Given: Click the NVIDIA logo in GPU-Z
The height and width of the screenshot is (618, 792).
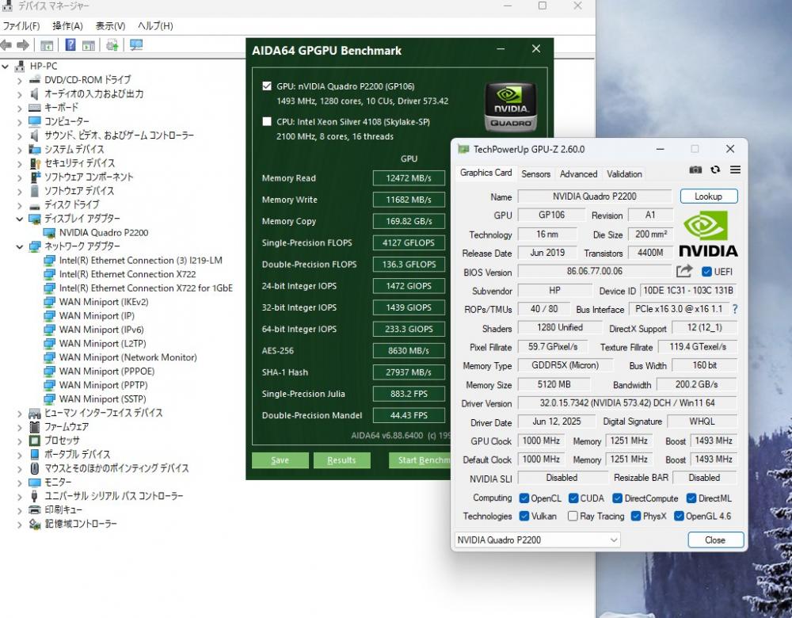Looking at the screenshot, I should click(708, 235).
